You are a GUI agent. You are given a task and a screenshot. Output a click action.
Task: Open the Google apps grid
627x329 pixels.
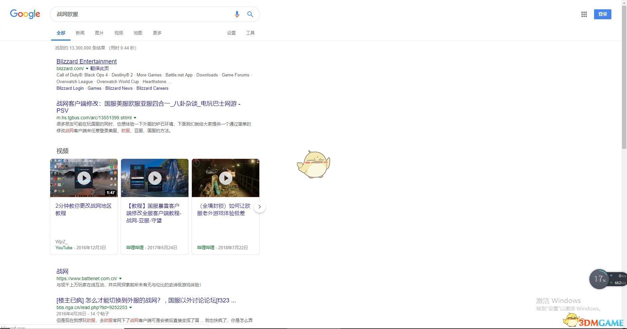[584, 14]
